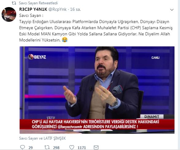The height and width of the screenshot is (150, 180).
Task: Click the tweet text starting 'Tayyip Erdoğan'
Action: (x=96, y=31)
